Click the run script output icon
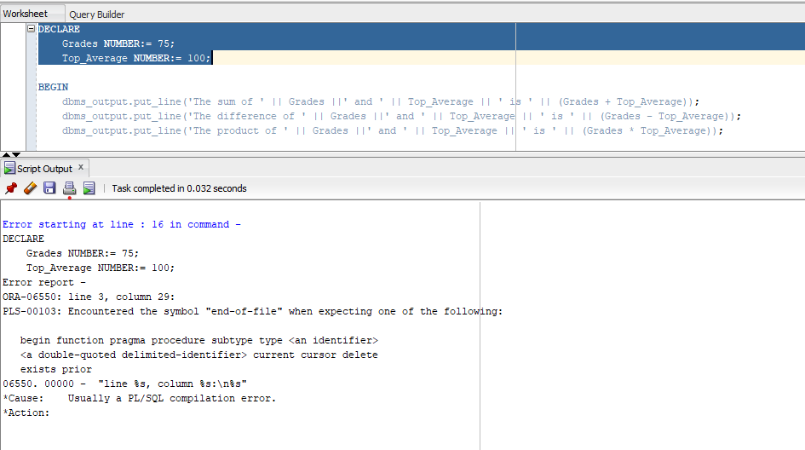The width and height of the screenshot is (805, 450). [89, 188]
